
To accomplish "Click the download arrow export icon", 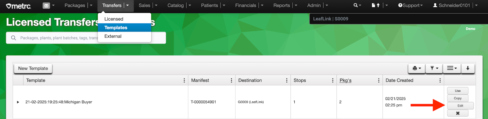I will pyautogui.click(x=468, y=68).
